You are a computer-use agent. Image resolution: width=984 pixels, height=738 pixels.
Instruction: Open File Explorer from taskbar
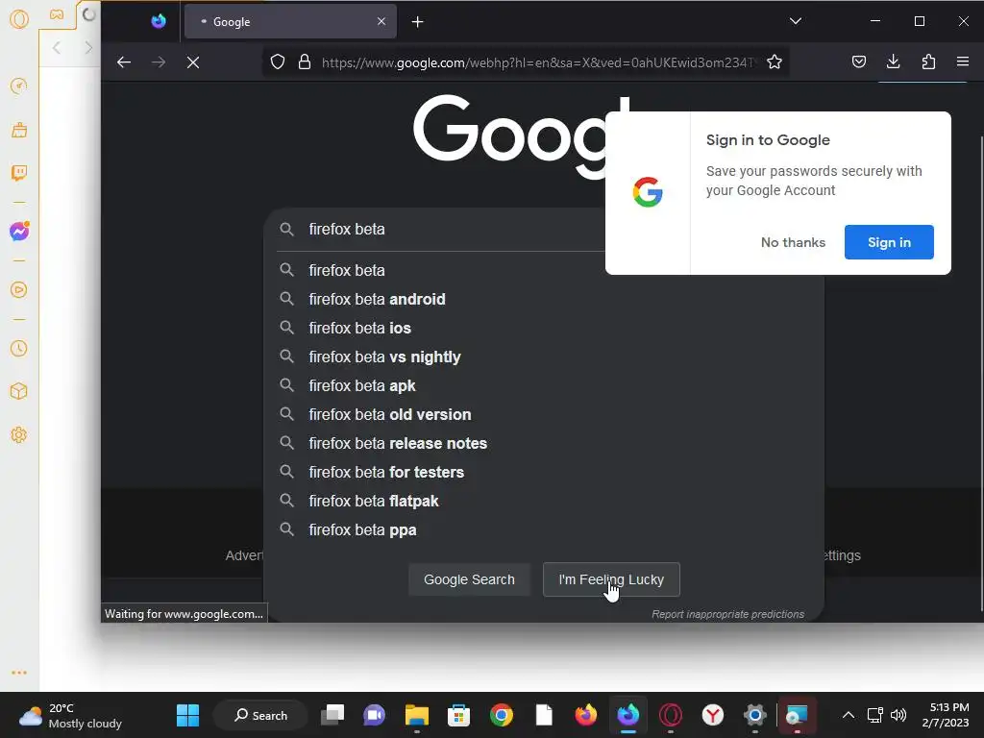click(x=417, y=715)
